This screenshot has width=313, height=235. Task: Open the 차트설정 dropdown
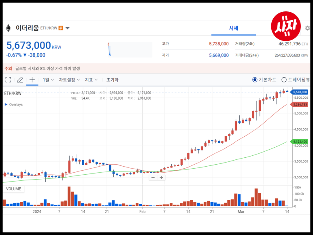[x=69, y=80]
